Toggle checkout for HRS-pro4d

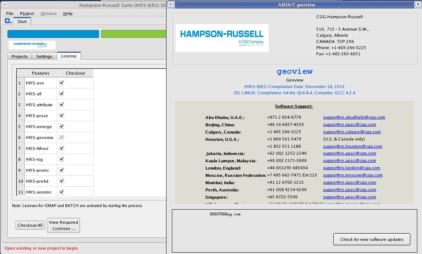[x=62, y=181]
